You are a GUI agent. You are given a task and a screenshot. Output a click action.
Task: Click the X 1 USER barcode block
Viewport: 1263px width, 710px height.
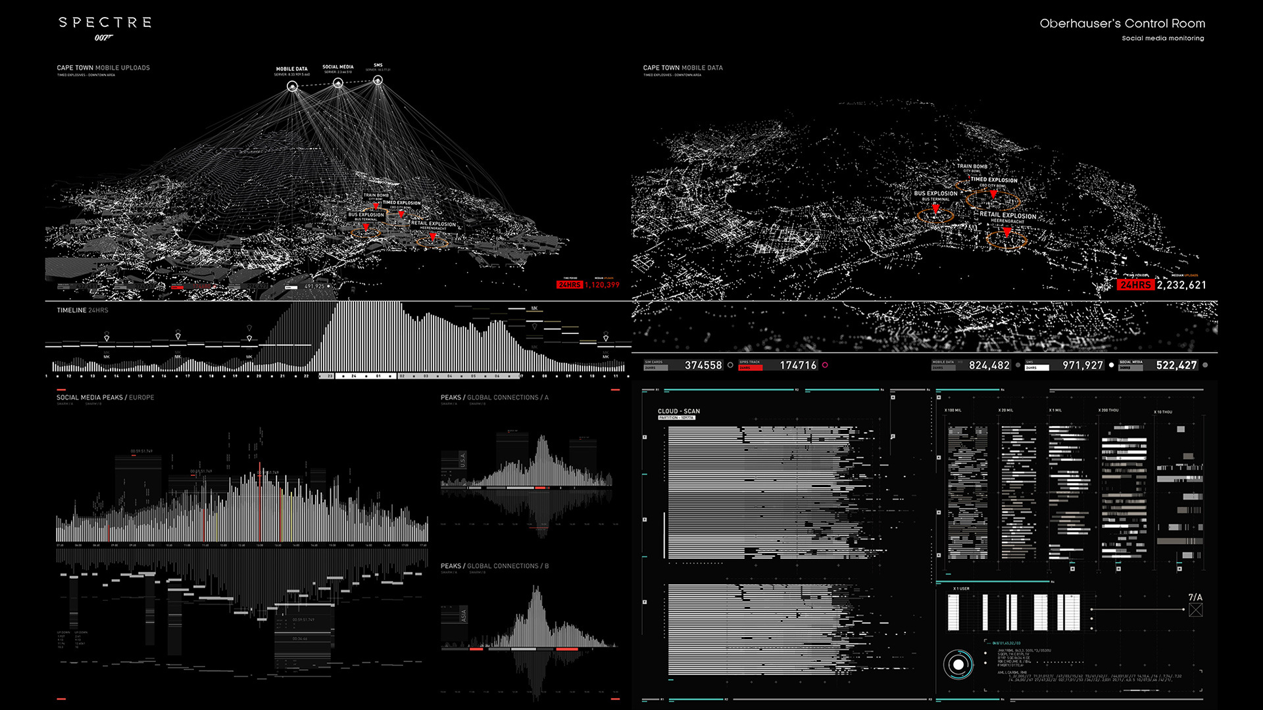point(1013,612)
